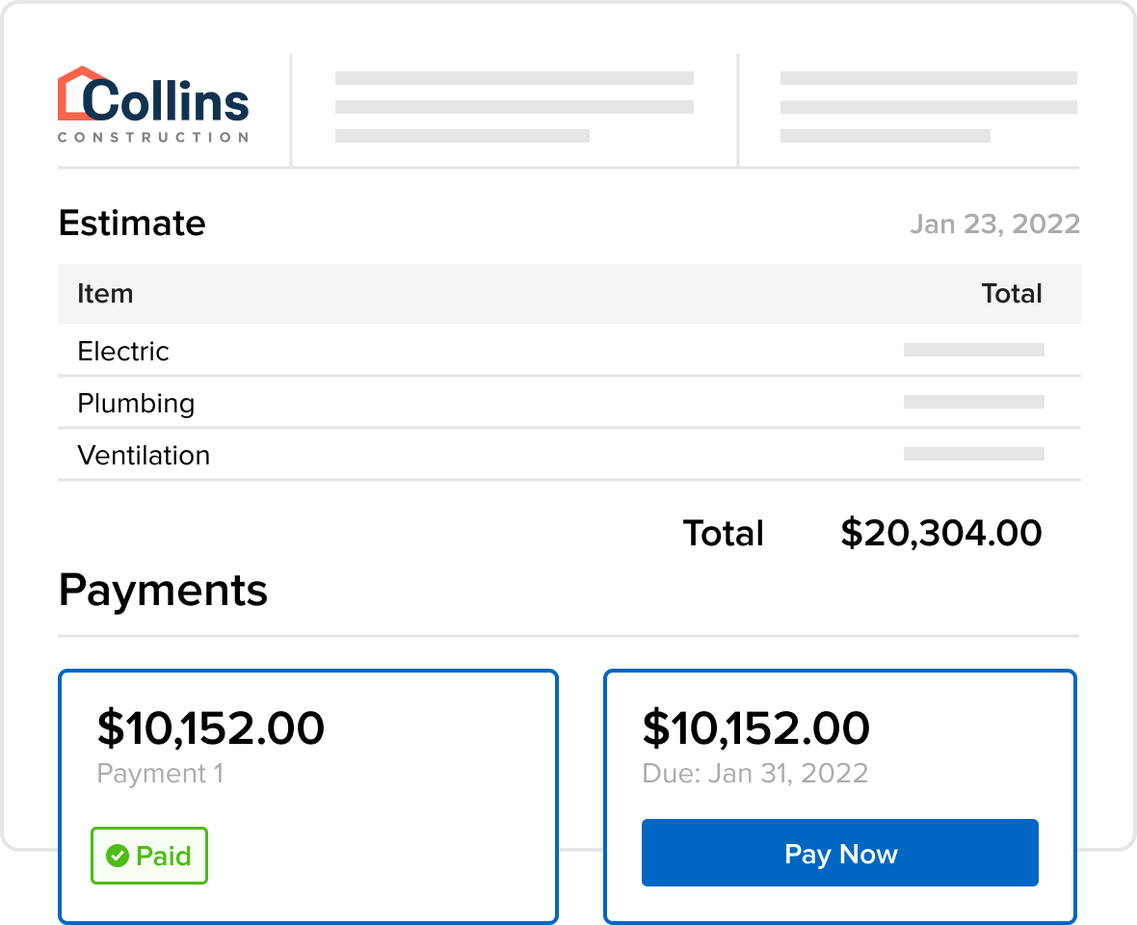Click the $20,304.00 total amount
Screen dimensions: 1137x925
[940, 533]
